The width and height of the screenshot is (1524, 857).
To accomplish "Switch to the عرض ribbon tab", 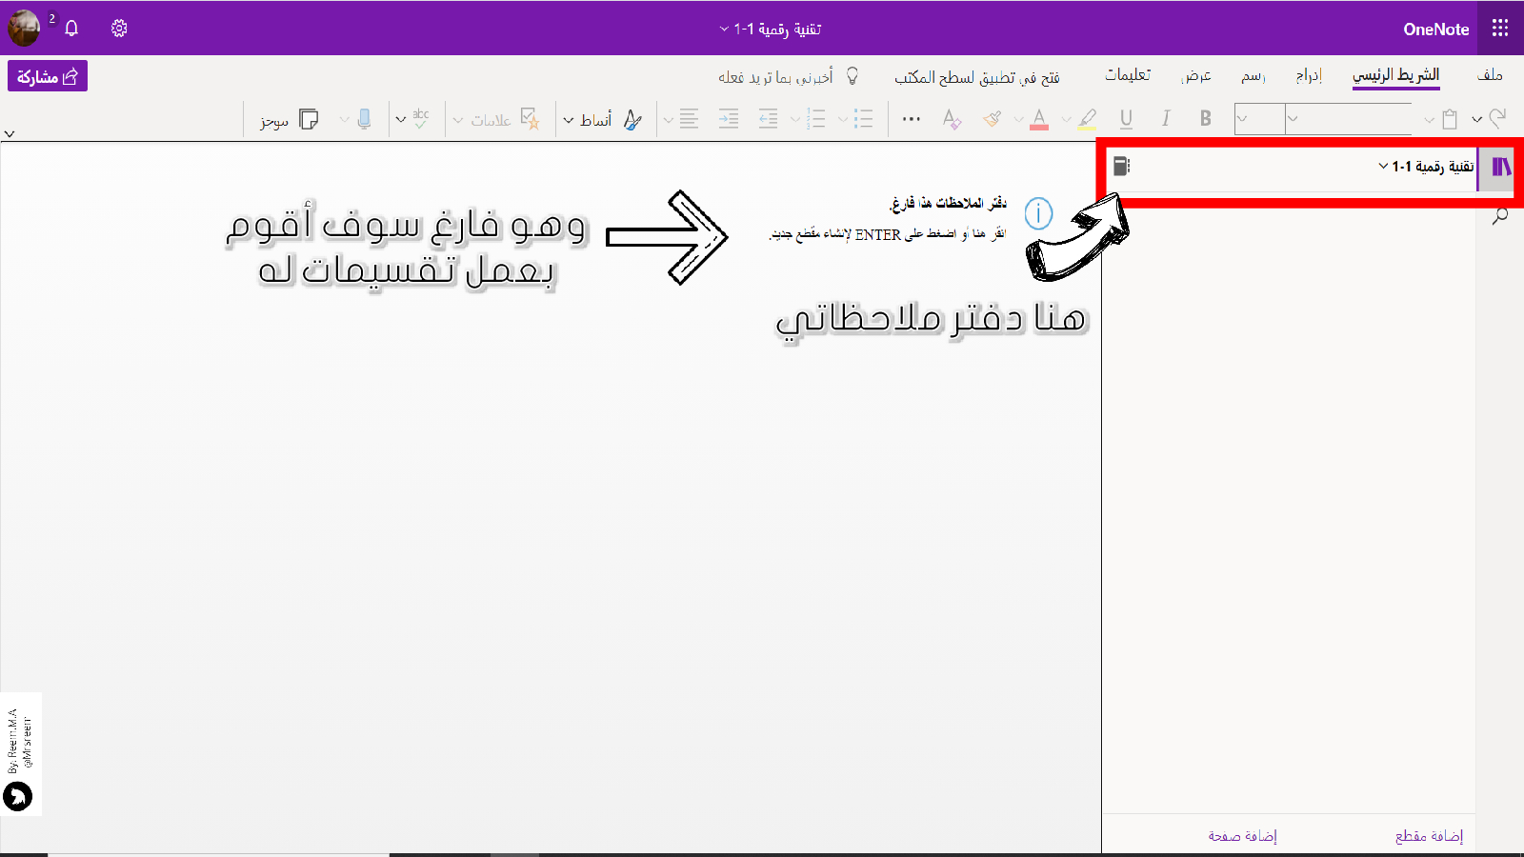I will tap(1196, 76).
